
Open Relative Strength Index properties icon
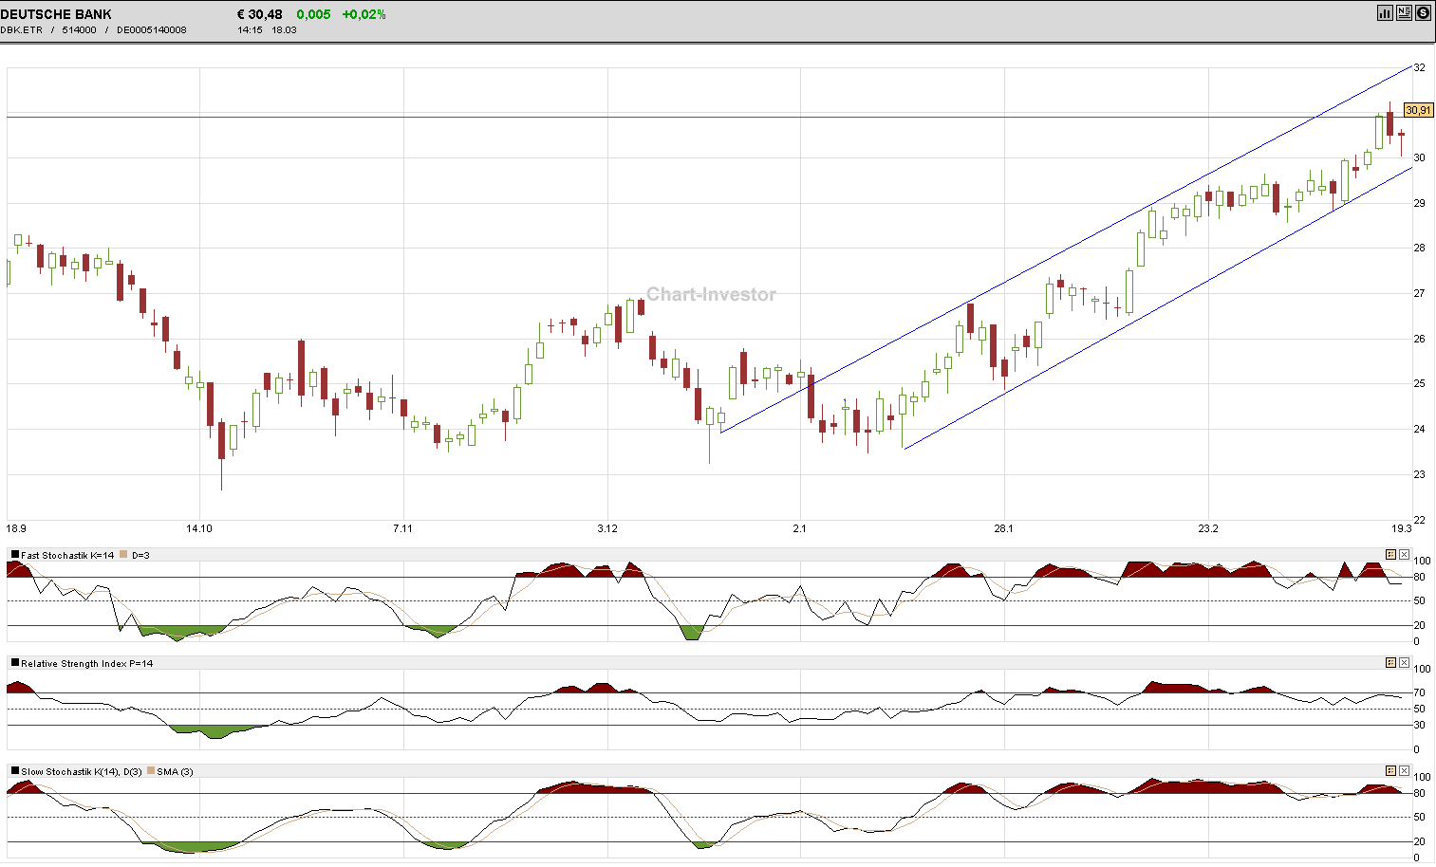tap(1391, 662)
